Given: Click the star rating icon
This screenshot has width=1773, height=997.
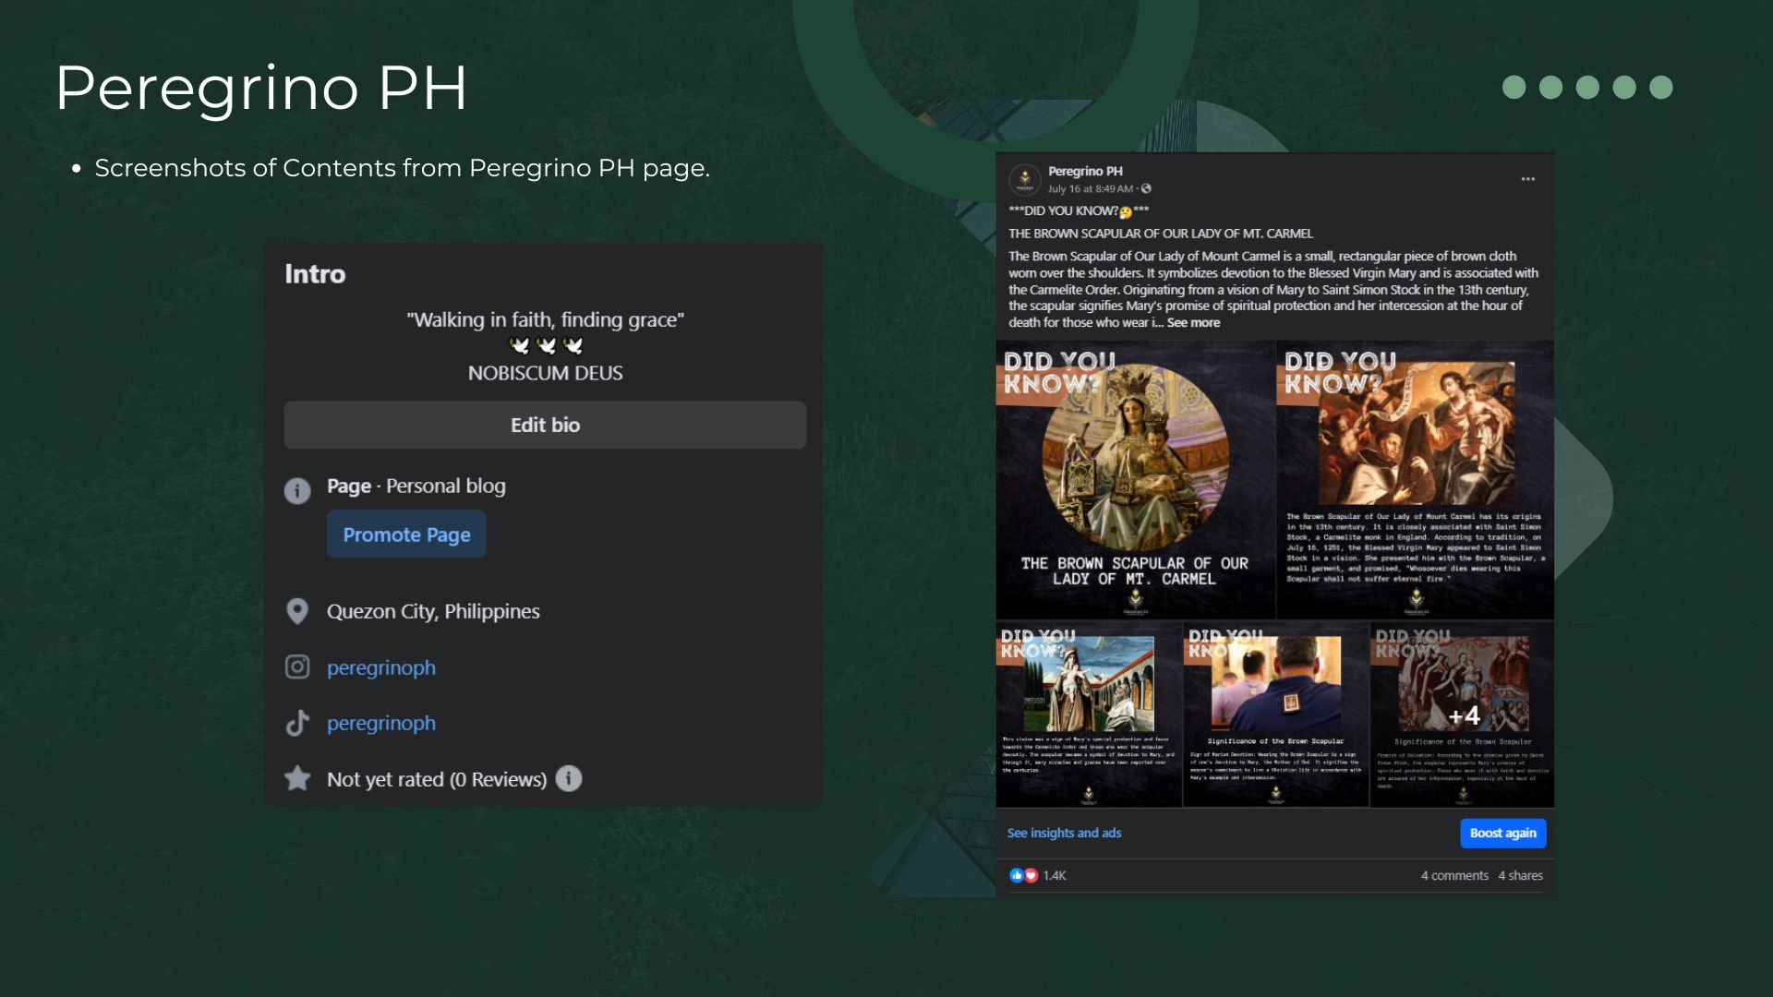Looking at the screenshot, I should point(297,778).
